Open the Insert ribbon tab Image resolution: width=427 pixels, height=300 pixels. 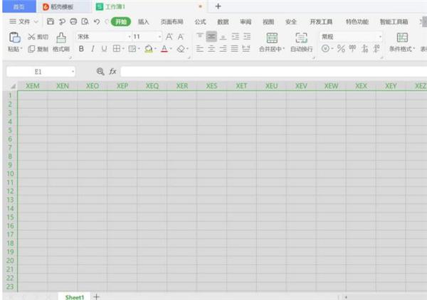[x=143, y=22]
